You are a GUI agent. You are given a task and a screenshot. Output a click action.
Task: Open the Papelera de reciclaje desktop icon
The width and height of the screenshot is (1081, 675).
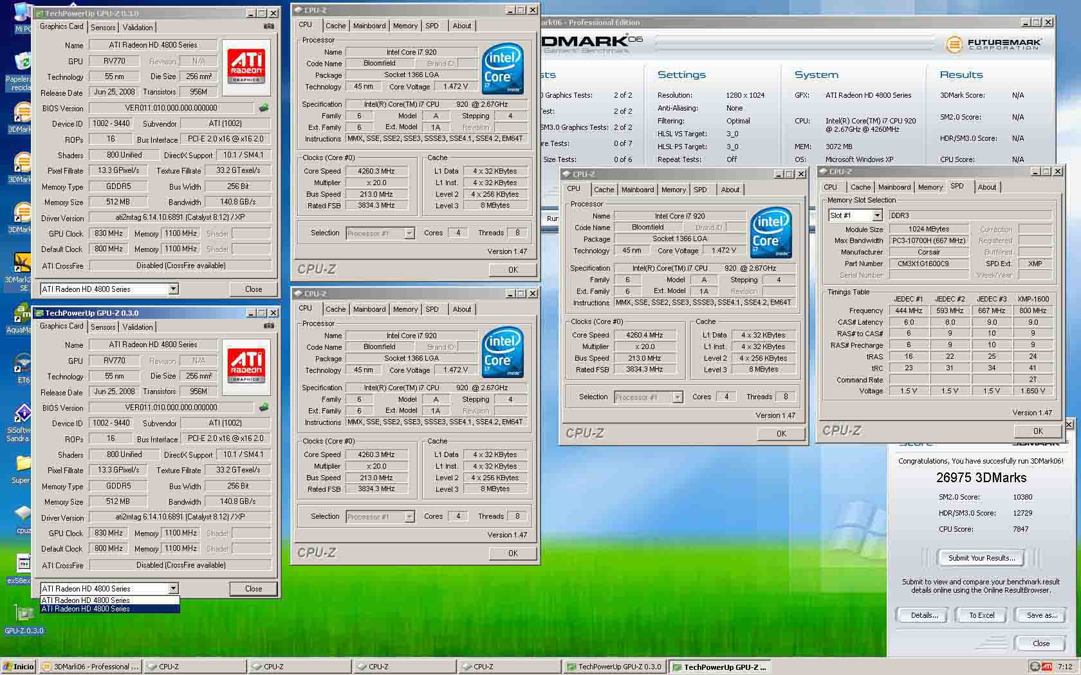point(21,71)
